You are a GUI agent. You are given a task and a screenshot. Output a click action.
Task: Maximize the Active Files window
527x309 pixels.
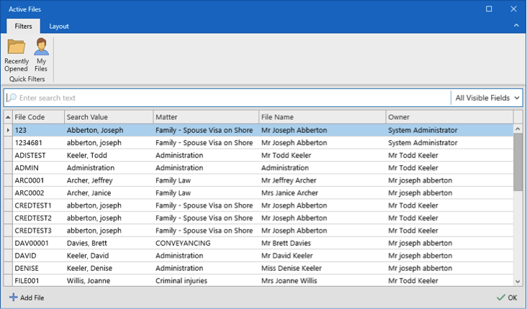pyautogui.click(x=489, y=9)
